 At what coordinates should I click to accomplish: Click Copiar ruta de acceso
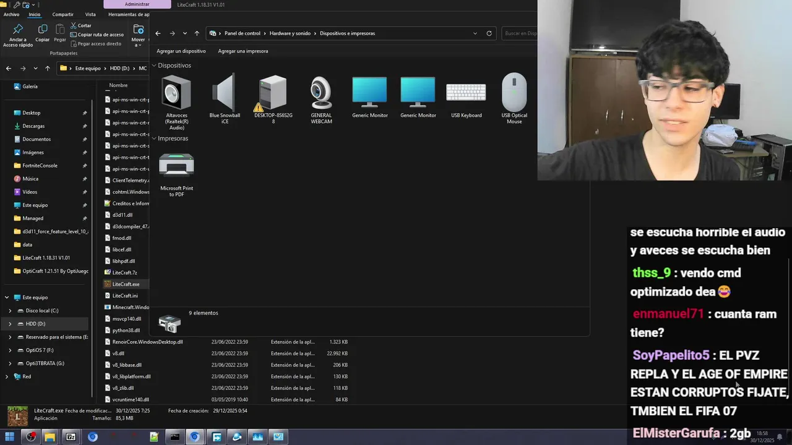[97, 35]
